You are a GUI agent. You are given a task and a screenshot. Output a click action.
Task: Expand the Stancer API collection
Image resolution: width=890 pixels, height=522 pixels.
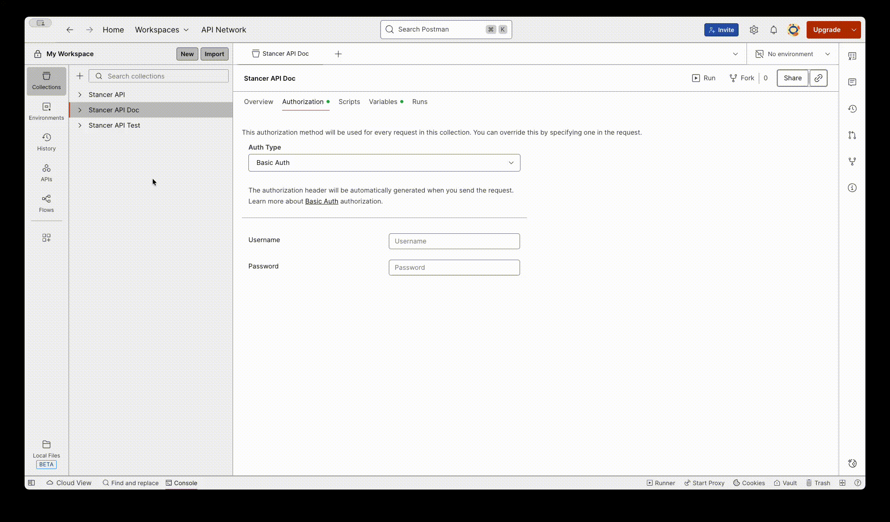coord(80,94)
